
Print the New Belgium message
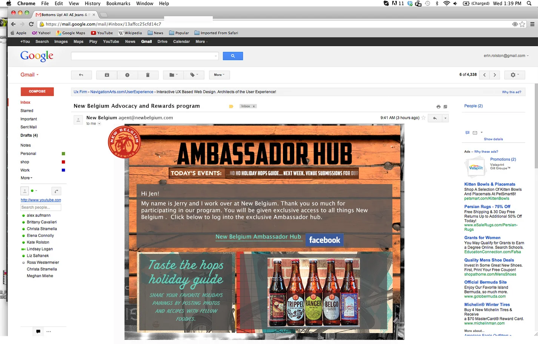[438, 106]
